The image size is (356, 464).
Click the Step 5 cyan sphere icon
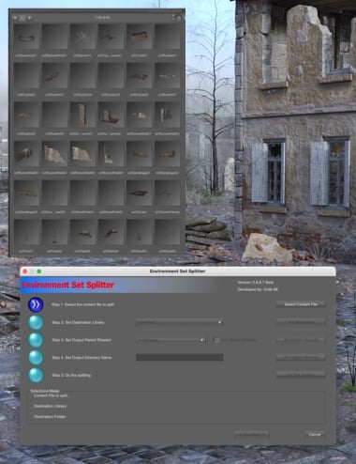(x=36, y=375)
